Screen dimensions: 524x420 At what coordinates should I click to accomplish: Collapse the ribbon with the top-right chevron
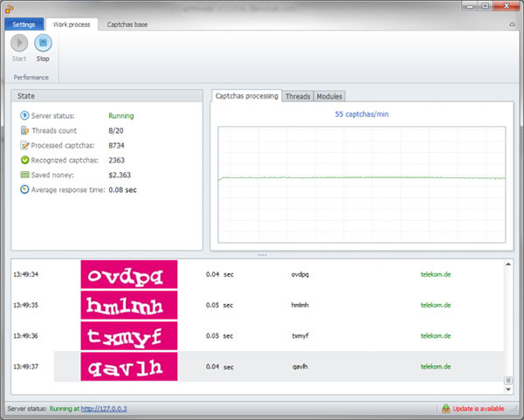pos(512,24)
